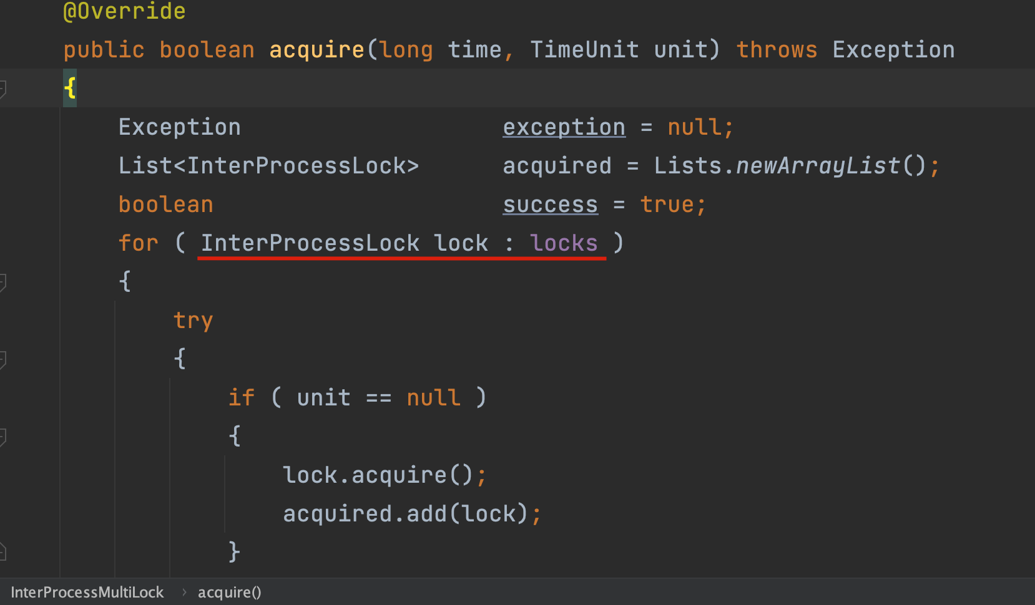
Task: Click the highlighted opening method brace
Action: pyautogui.click(x=70, y=88)
